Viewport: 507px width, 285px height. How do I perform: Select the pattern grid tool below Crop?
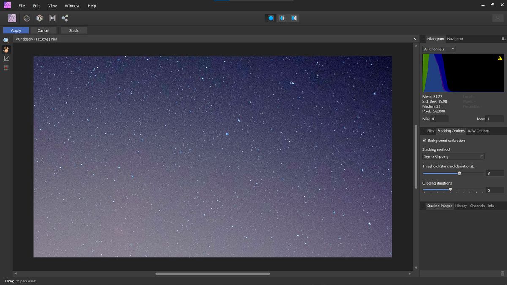tap(6, 68)
